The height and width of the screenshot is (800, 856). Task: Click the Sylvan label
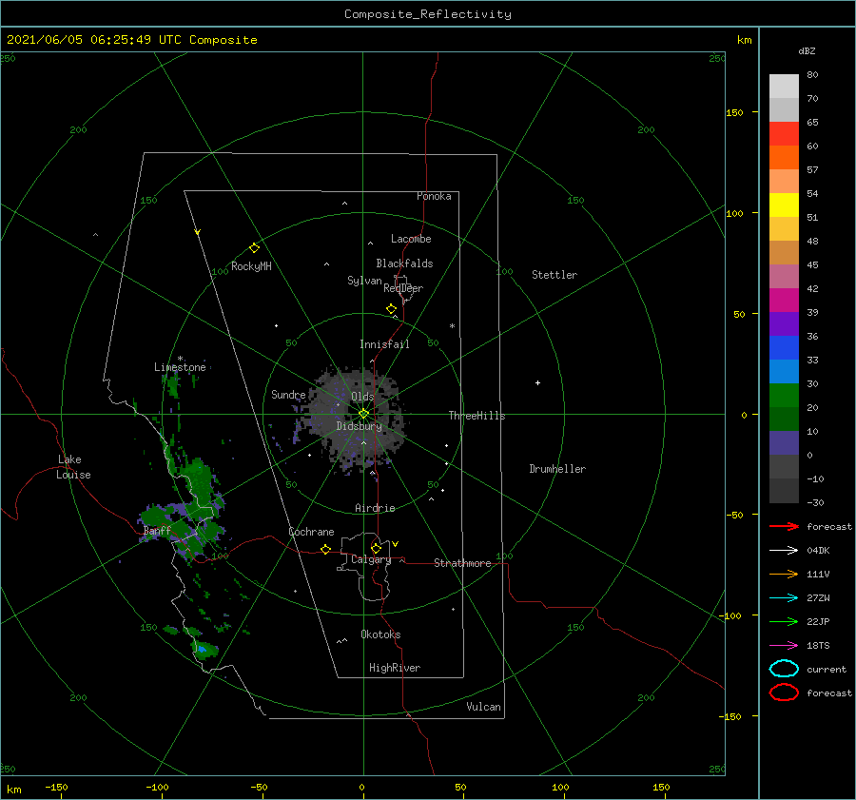point(364,281)
